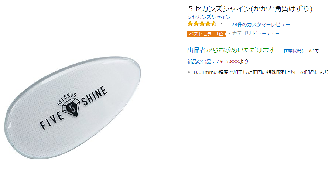The image size is (328, 177).
Task: Open the star rating dropdown arrow
Action: point(221,24)
